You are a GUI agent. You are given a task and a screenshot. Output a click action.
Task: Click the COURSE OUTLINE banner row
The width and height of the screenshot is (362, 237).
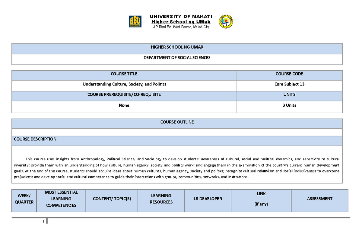click(x=177, y=122)
